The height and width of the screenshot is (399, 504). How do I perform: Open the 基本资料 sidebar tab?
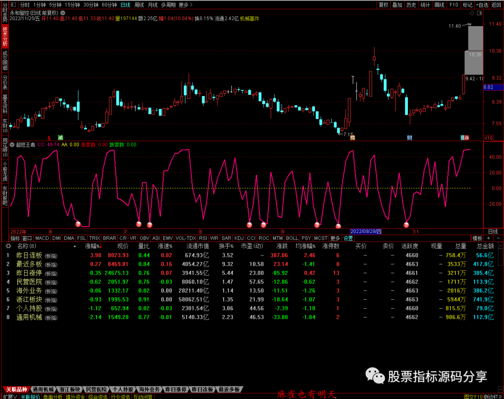pyautogui.click(x=5, y=104)
